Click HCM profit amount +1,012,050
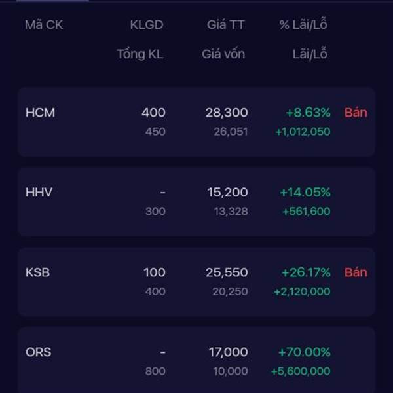The image size is (393, 393). pyautogui.click(x=303, y=132)
